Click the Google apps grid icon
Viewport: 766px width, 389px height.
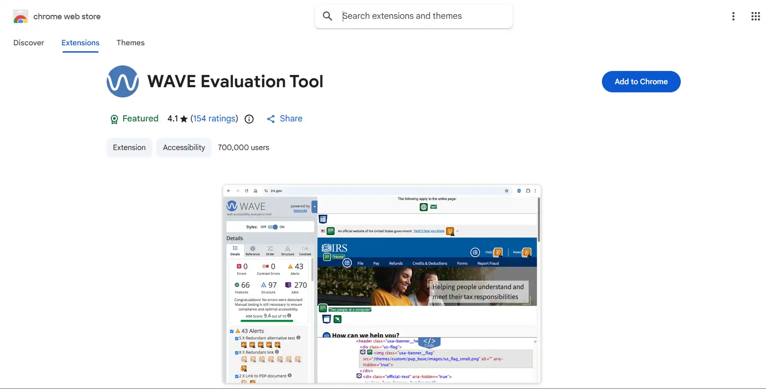click(x=755, y=16)
